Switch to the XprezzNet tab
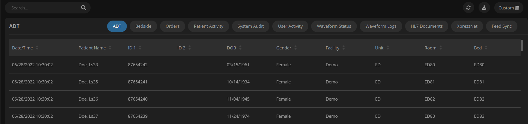The image size is (528, 124). [x=467, y=26]
